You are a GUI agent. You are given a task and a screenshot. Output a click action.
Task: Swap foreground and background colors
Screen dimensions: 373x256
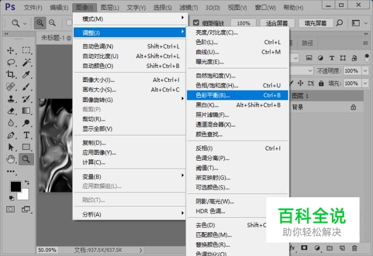(x=27, y=183)
